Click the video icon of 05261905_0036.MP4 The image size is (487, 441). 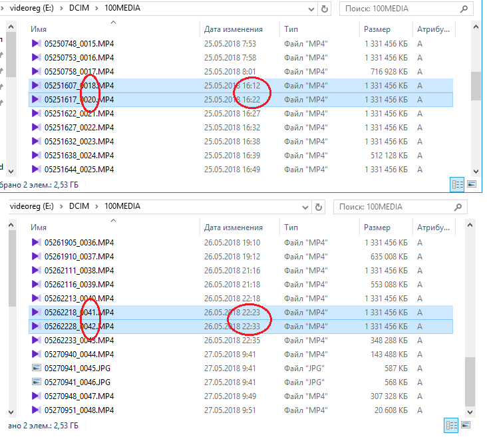(x=37, y=242)
